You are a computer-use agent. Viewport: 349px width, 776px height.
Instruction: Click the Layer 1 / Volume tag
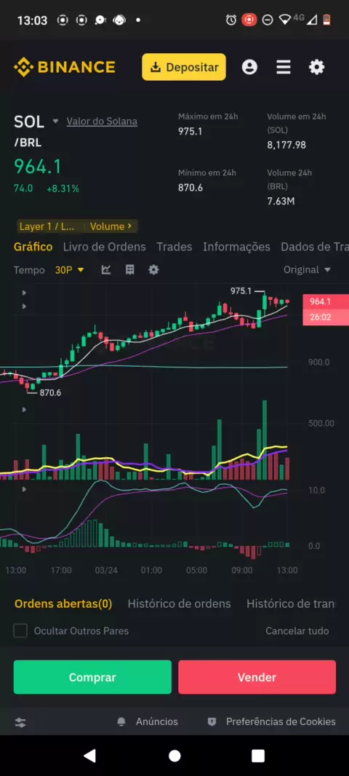pos(76,226)
